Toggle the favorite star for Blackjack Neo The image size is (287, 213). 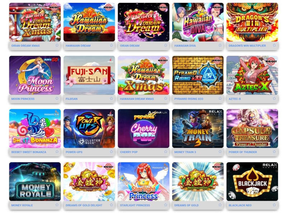click(274, 205)
